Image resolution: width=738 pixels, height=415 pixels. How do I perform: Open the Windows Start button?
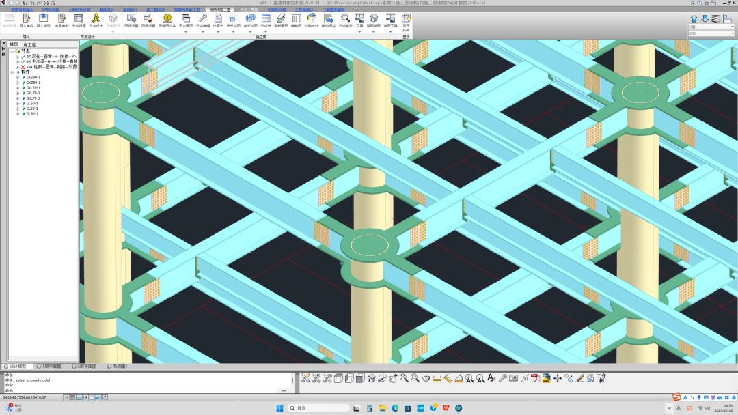(x=279, y=408)
